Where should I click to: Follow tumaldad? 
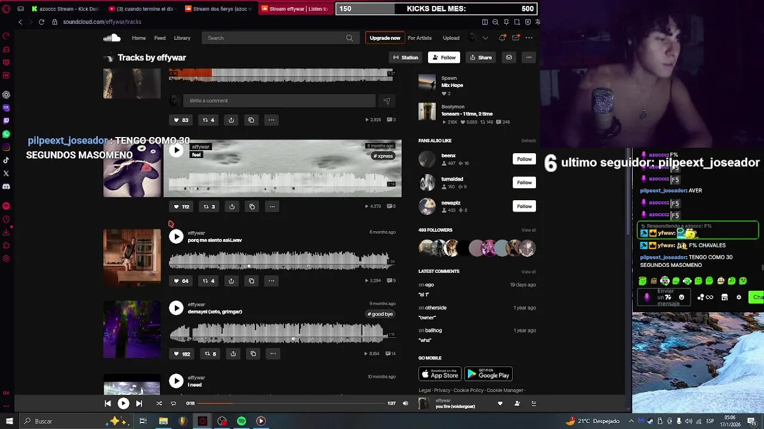pos(524,182)
